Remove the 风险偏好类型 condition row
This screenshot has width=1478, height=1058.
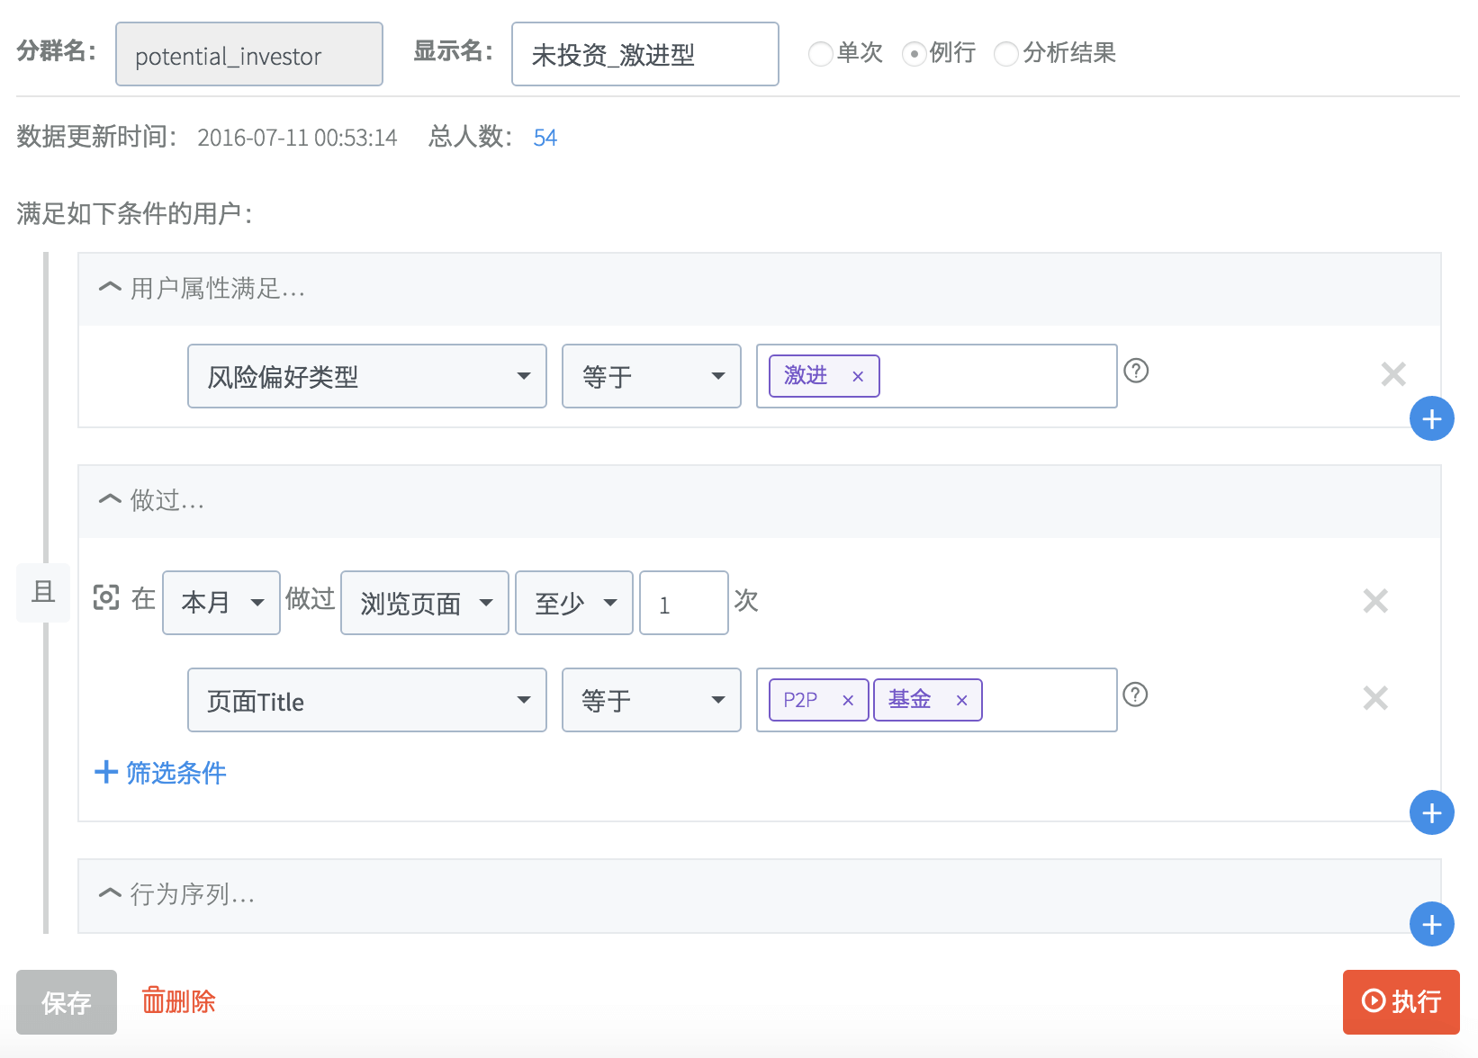click(x=1392, y=374)
